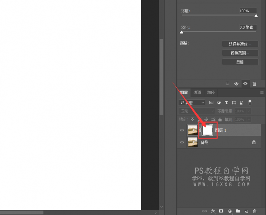The image size is (266, 215).
Task: Switch to the 路径 tab
Action: (211, 92)
